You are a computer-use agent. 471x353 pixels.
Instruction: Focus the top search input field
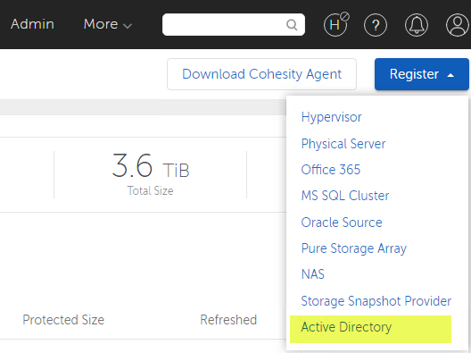tap(234, 24)
